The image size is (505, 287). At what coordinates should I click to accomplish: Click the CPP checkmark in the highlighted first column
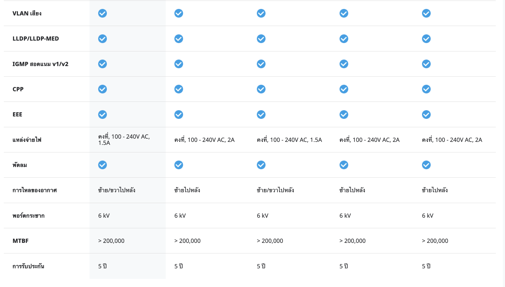[102, 89]
